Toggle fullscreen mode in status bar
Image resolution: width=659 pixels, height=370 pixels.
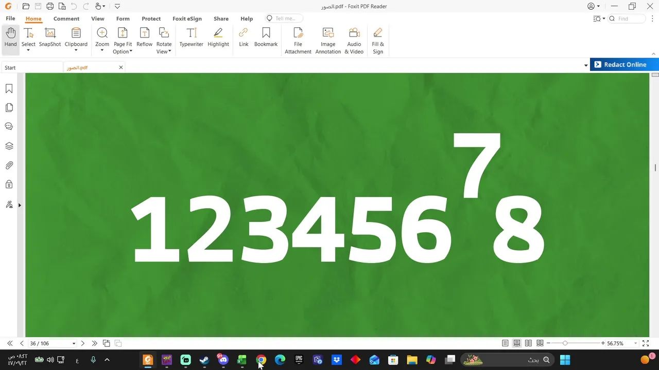646,343
